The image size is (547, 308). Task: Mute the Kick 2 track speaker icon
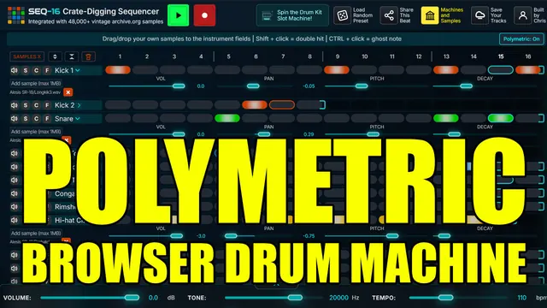[x=15, y=105]
